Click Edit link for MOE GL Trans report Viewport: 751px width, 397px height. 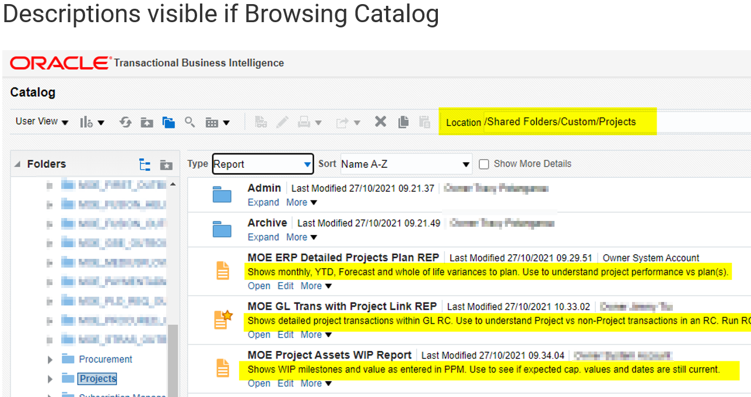click(x=286, y=335)
